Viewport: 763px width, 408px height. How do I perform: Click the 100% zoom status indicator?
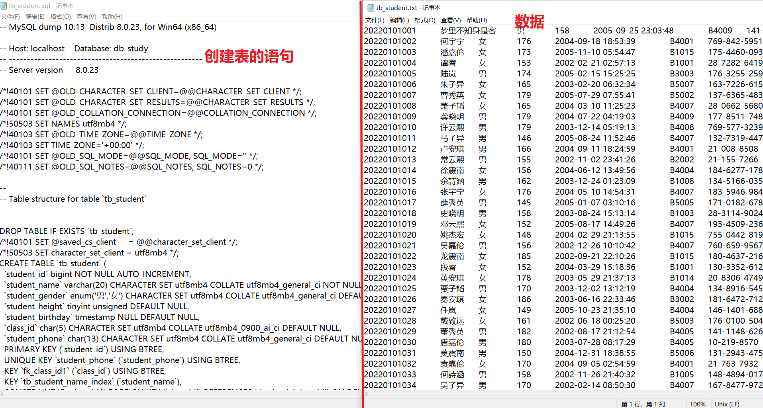point(697,404)
